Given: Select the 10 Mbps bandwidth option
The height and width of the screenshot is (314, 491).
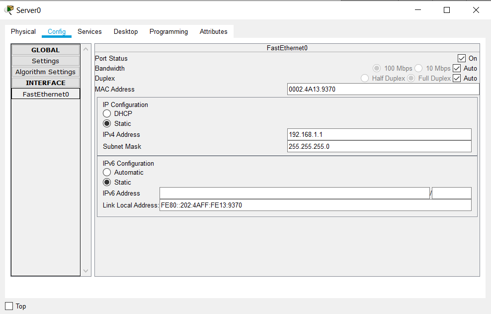Looking at the screenshot, I should 418,68.
